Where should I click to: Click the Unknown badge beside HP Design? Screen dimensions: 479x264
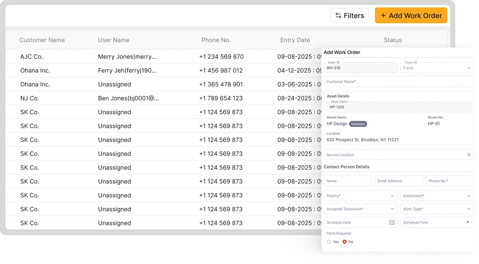(x=358, y=124)
